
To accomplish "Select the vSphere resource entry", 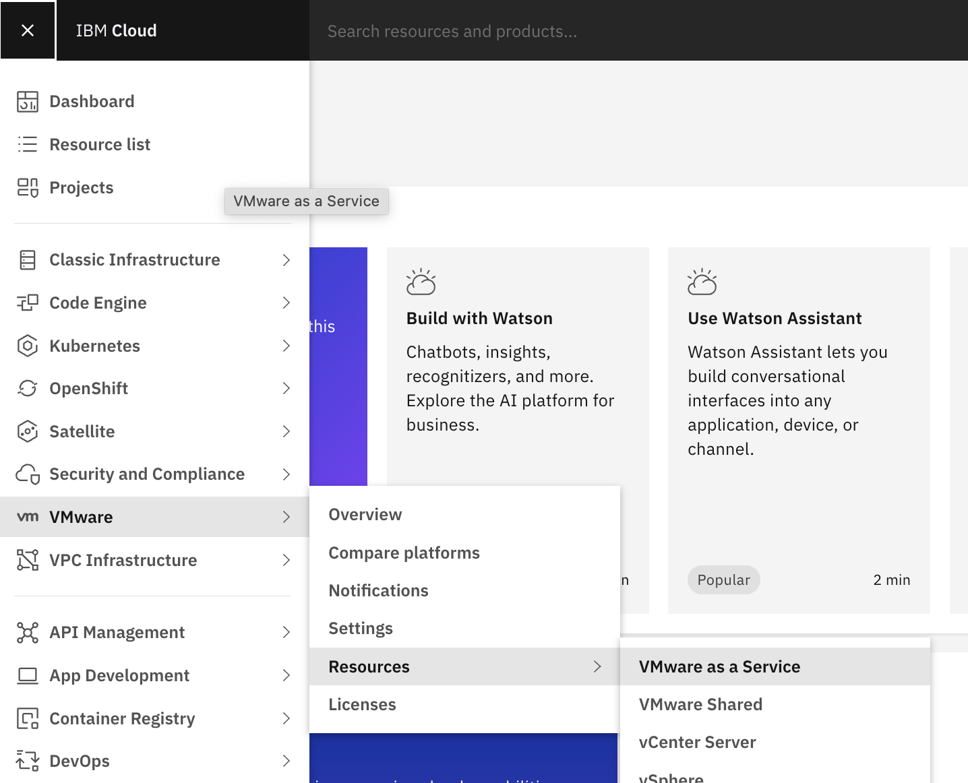I will pyautogui.click(x=775, y=774).
